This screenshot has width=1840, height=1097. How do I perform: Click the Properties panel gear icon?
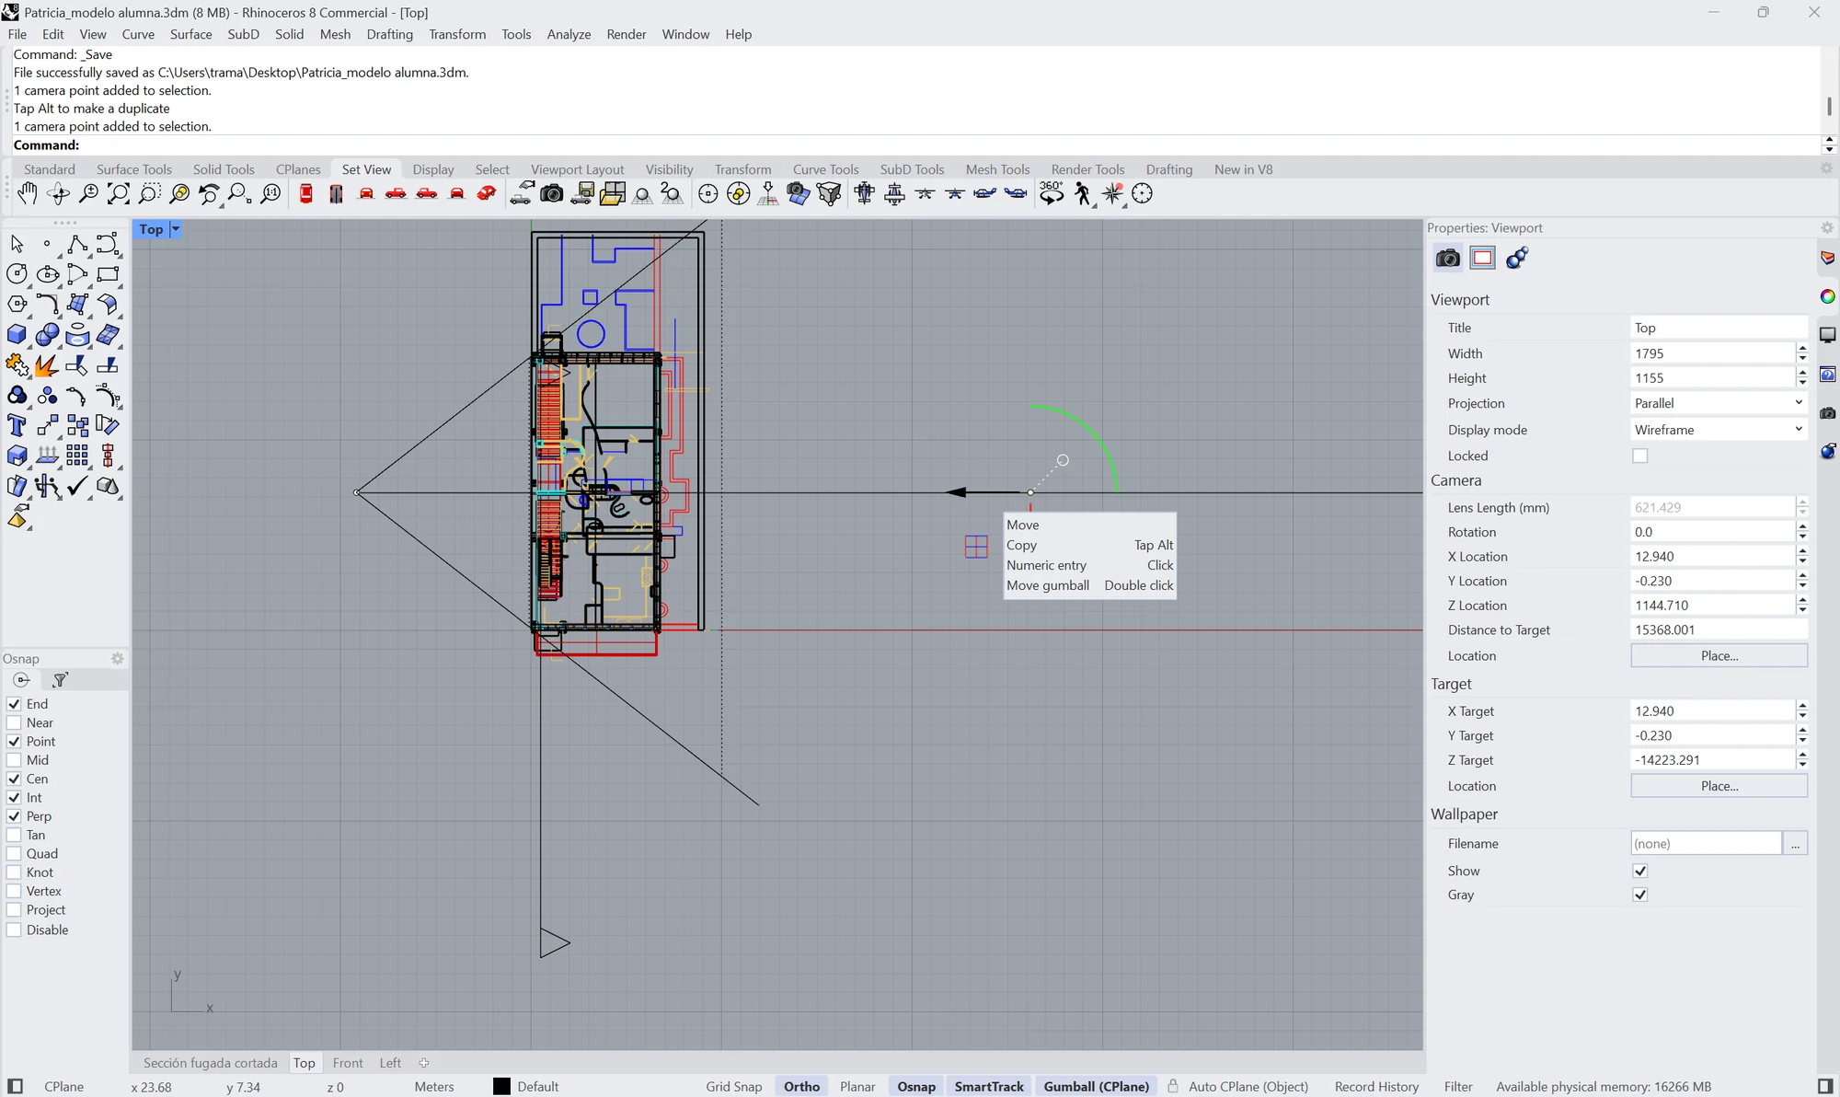tap(1827, 227)
